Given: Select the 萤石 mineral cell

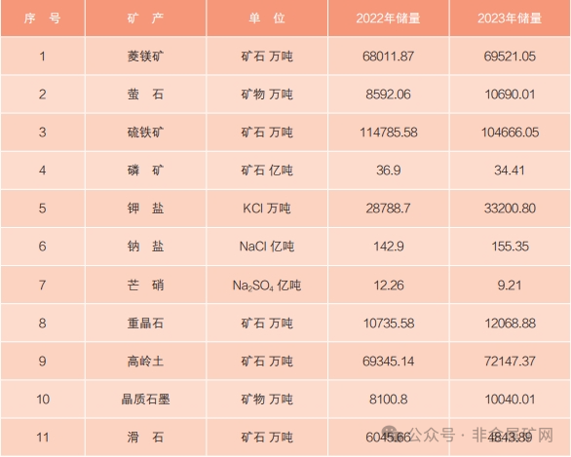Looking at the screenshot, I should 145,95.
